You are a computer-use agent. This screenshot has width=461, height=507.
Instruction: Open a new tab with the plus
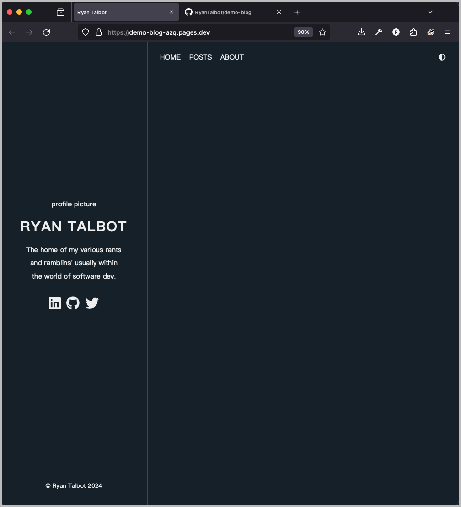point(297,12)
